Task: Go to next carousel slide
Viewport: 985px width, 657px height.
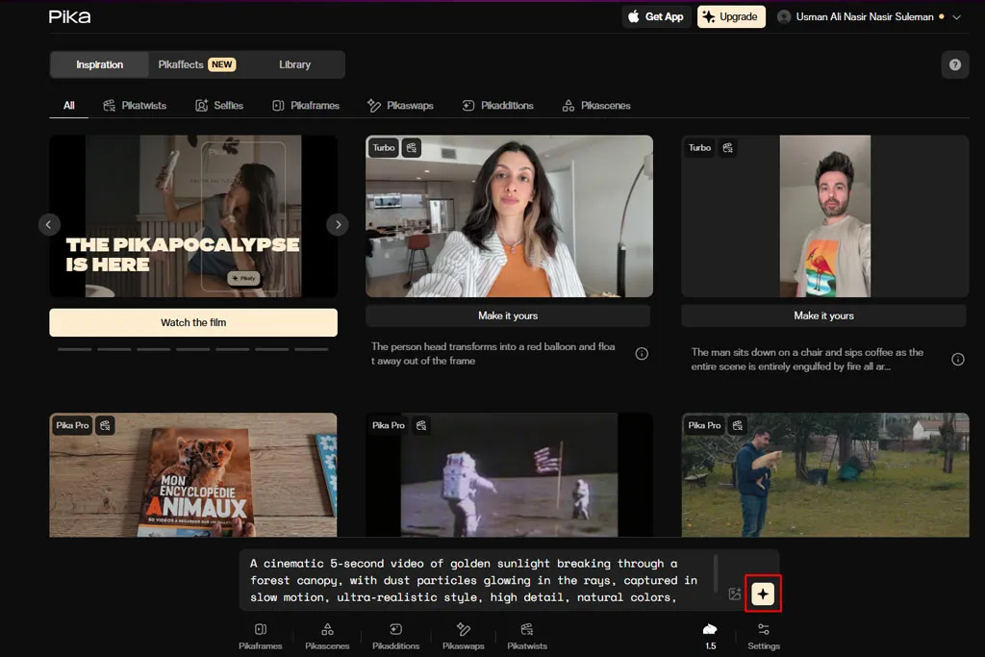Action: tap(338, 224)
